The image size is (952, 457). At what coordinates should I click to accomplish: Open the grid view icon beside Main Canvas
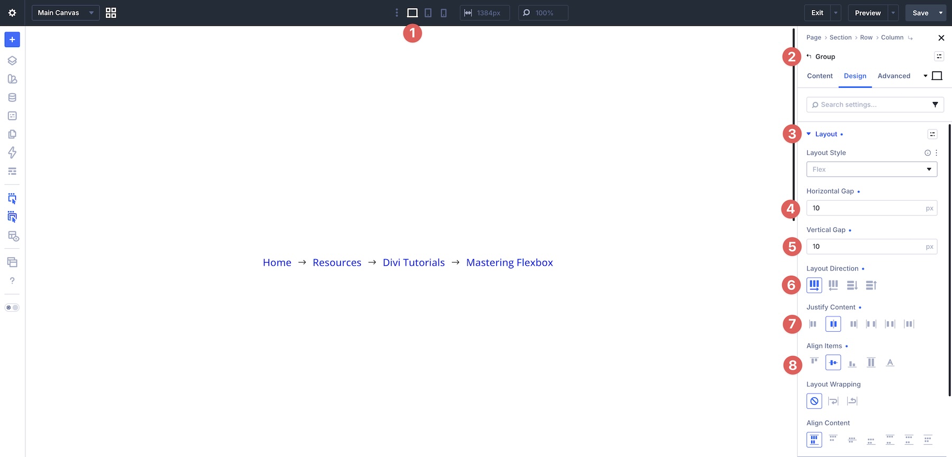(x=111, y=13)
